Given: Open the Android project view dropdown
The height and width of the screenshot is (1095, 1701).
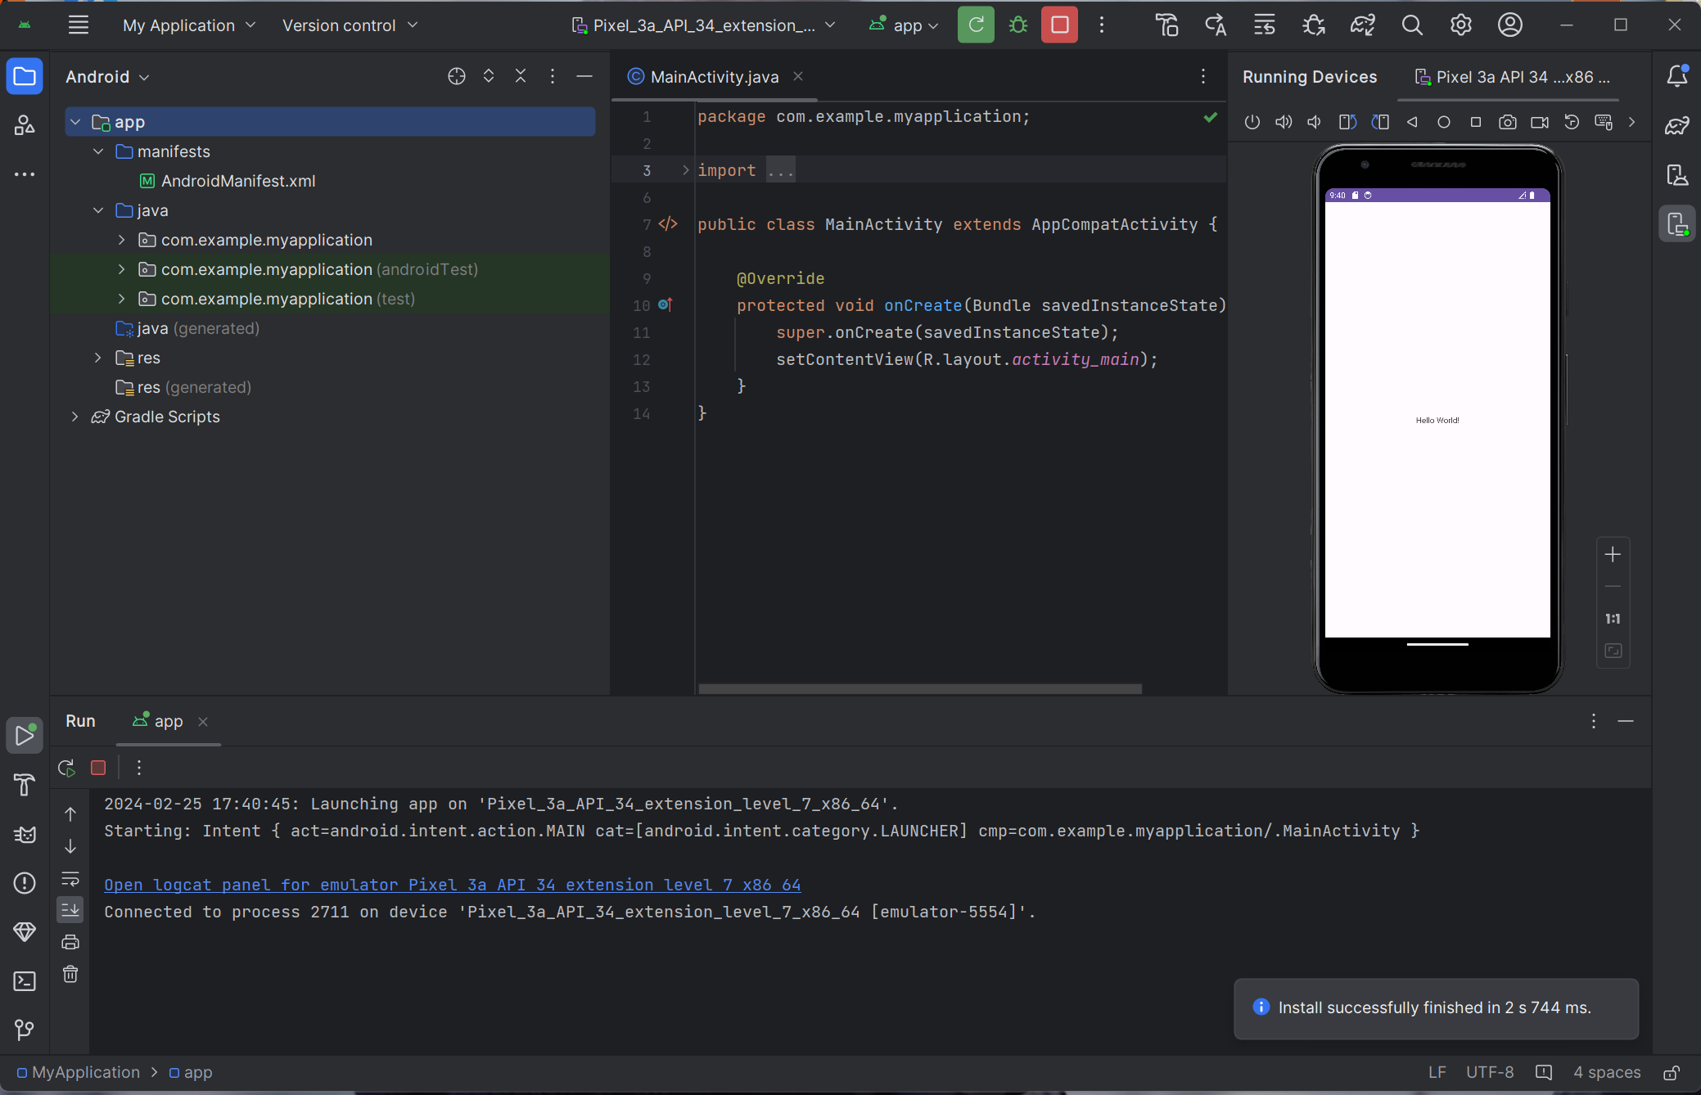Looking at the screenshot, I should point(107,77).
